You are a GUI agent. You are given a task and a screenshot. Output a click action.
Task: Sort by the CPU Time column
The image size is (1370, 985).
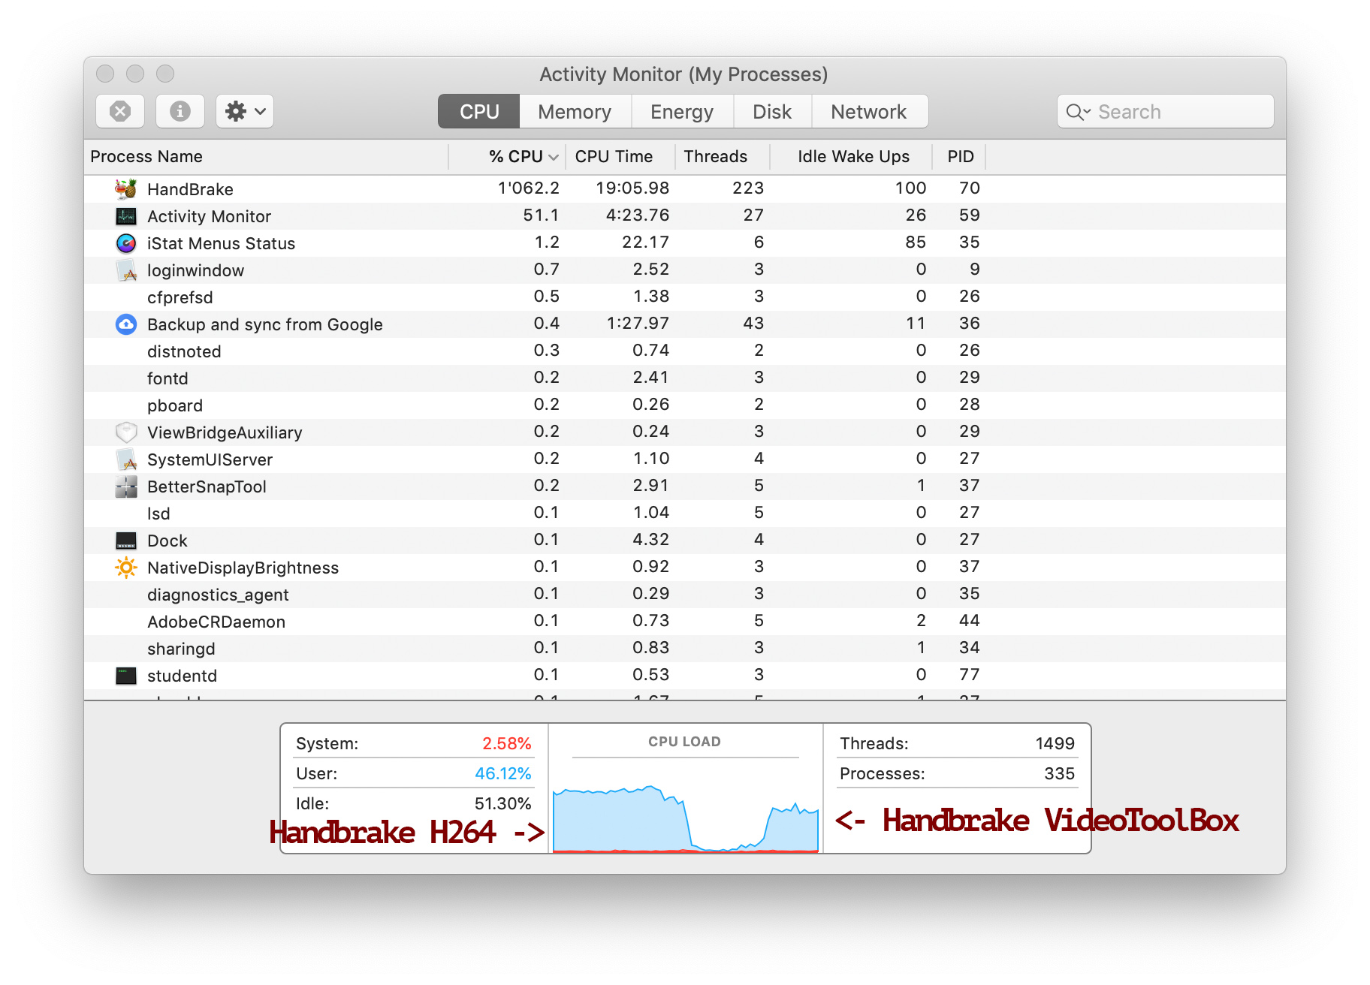[620, 156]
